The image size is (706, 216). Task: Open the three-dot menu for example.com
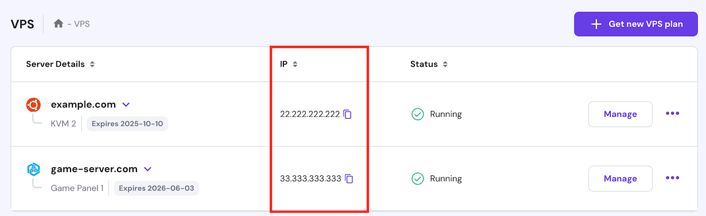pos(673,114)
